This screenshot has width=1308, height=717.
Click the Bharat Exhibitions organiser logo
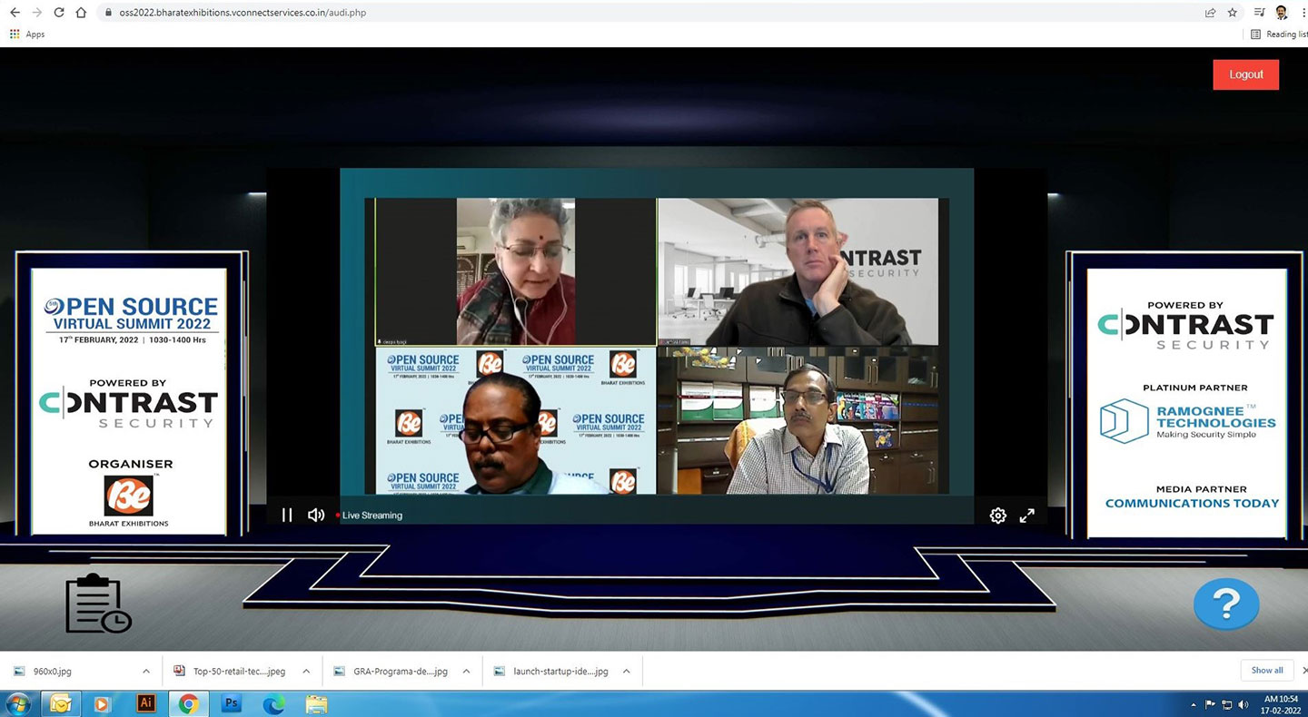pos(129,501)
